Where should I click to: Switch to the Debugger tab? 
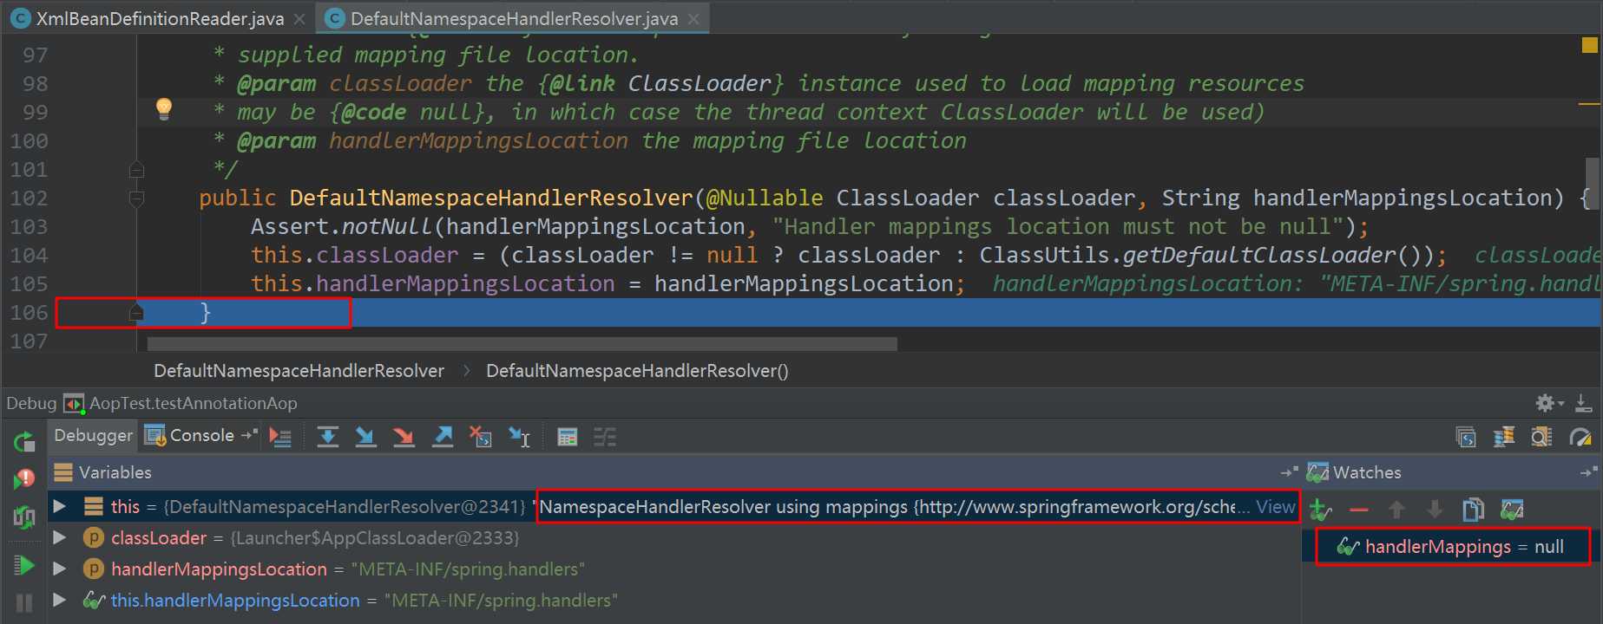coord(93,435)
